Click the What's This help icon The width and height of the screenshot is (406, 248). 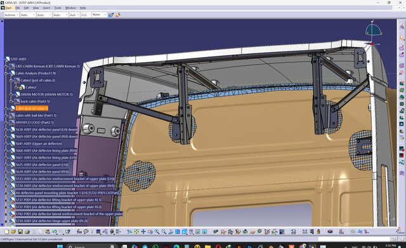coord(68,232)
